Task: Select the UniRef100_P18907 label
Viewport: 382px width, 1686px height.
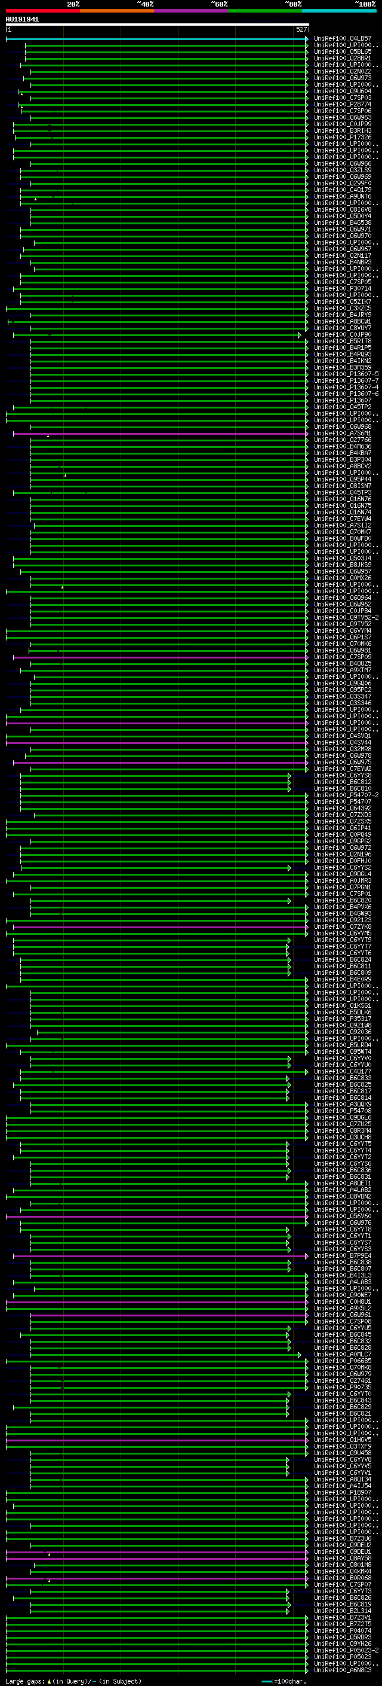Action: pos(343,1492)
